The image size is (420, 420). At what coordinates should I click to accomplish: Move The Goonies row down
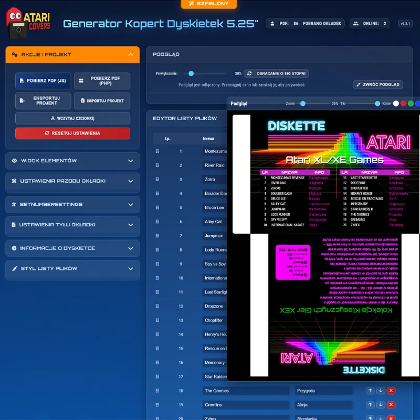point(381,391)
